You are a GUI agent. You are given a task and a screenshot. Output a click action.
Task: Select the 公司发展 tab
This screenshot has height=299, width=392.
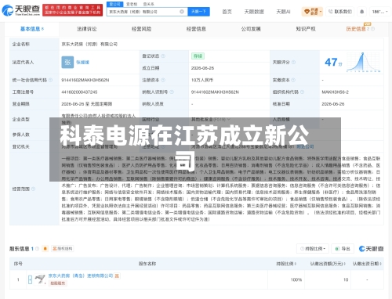[x=251, y=29]
